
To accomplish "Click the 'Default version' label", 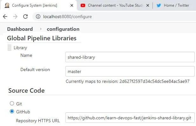I will tap(35, 70).
